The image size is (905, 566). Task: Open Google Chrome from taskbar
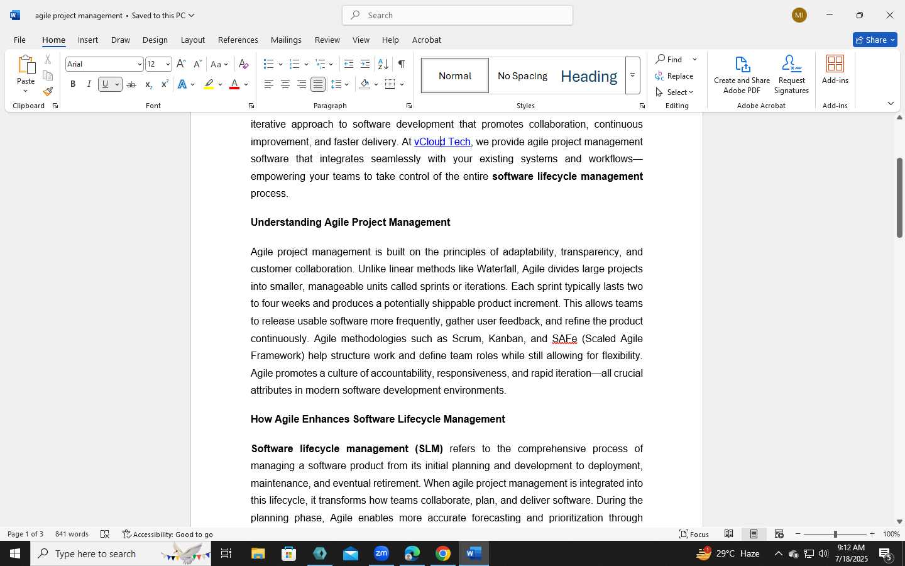coord(443,553)
